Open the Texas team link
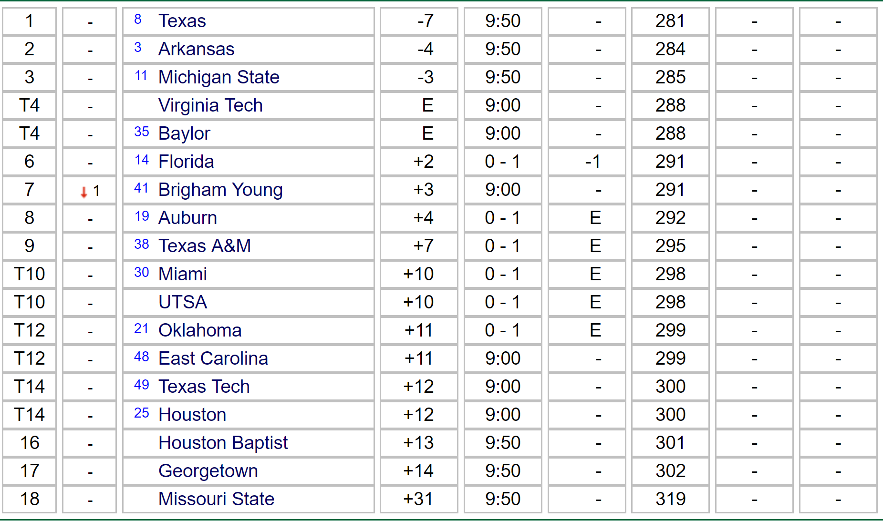Image resolution: width=883 pixels, height=521 pixels. click(x=182, y=21)
